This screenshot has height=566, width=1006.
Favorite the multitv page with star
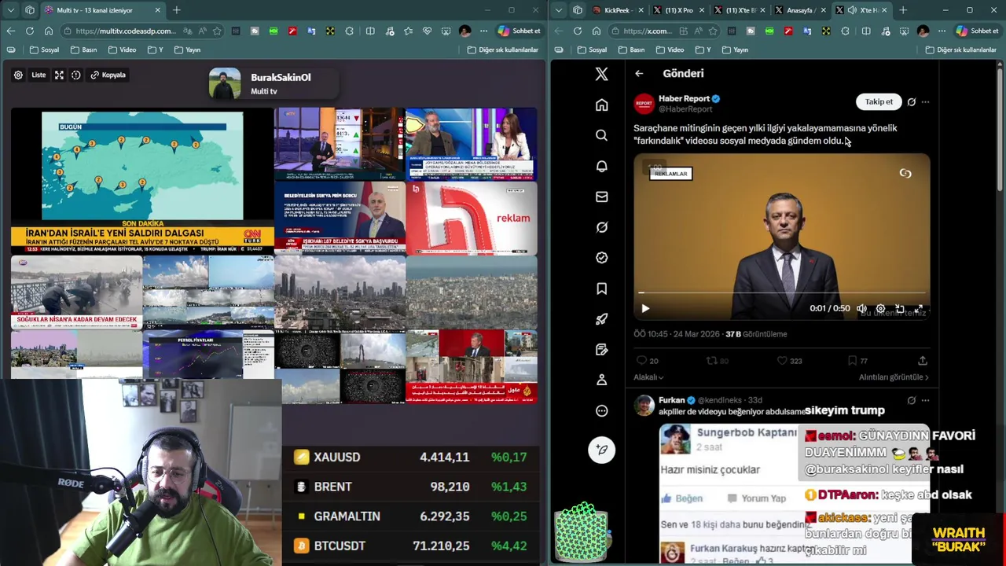(217, 31)
